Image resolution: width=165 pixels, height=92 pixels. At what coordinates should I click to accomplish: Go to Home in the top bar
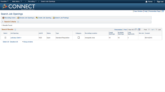pyautogui.click(x=150, y=2)
